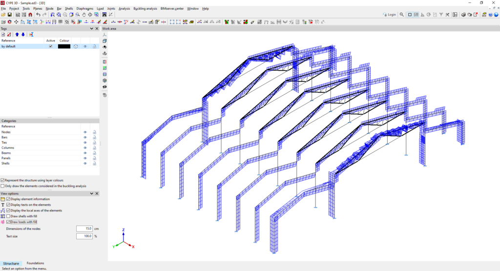This screenshot has width=500, height=271.
Task: Switch to the Structure tab
Action: (11, 264)
